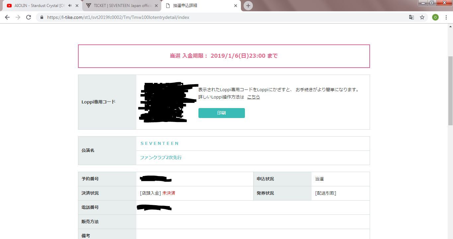Open the Chrome three-dot menu
453x239 pixels.
[446, 17]
